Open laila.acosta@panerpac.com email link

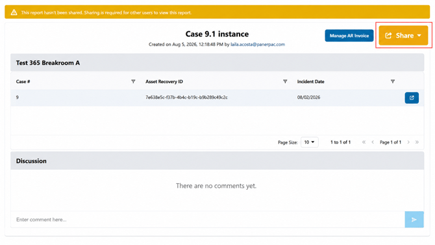pyautogui.click(x=258, y=44)
